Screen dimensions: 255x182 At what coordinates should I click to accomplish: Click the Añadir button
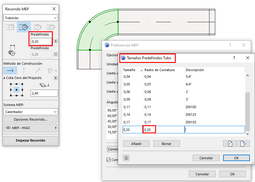coord(136,144)
